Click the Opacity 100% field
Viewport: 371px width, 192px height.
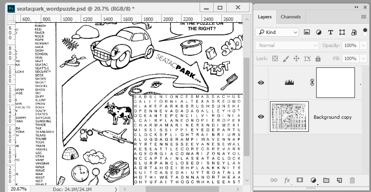point(351,46)
